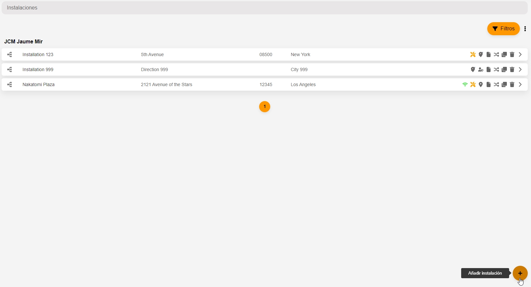This screenshot has width=531, height=287.
Task: Click the Nakatomi Plaza name
Action: (x=39, y=84)
